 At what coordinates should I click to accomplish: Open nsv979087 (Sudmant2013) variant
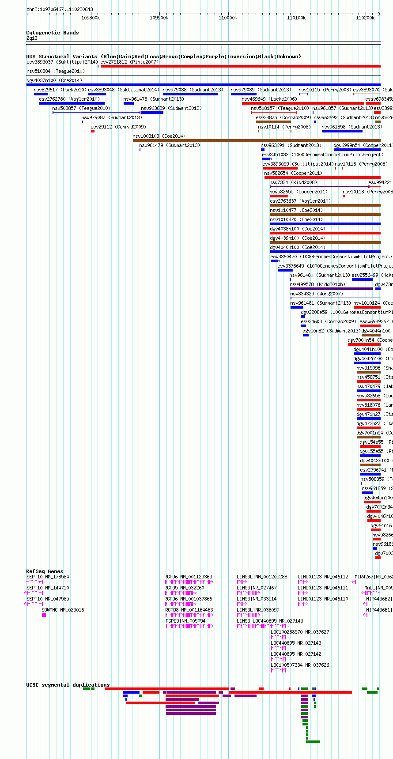[x=112, y=117]
